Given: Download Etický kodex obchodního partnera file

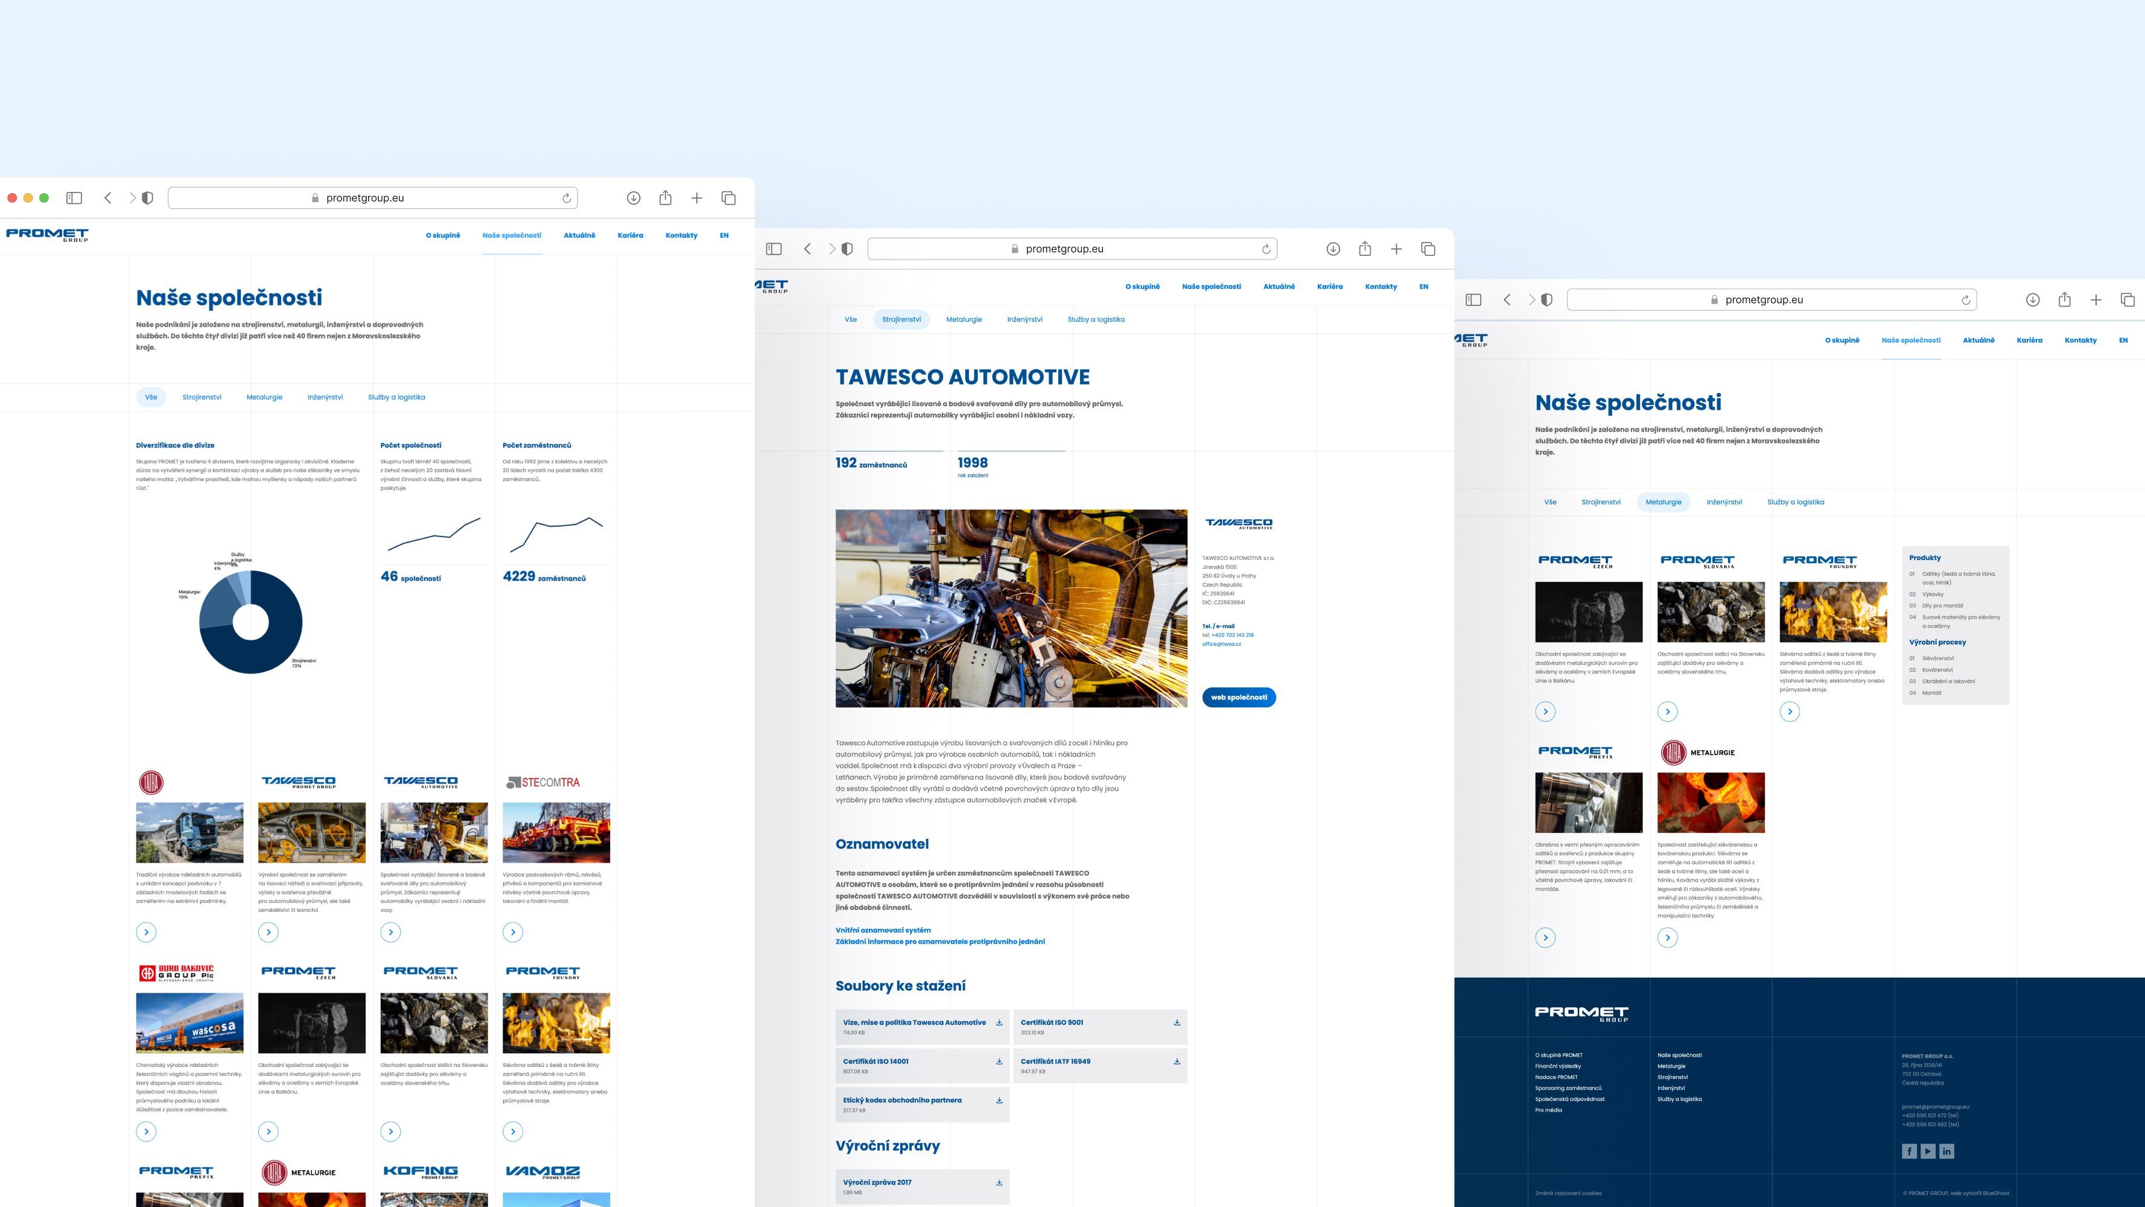Looking at the screenshot, I should 999,1100.
